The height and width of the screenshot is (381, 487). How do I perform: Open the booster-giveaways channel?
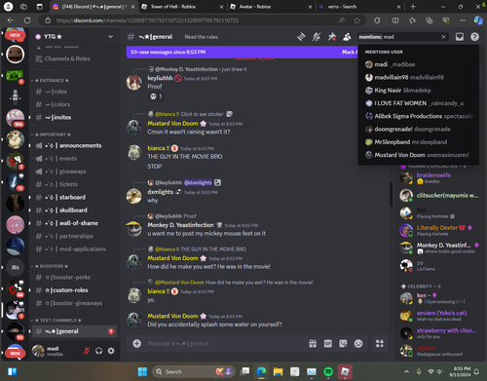coord(74,303)
